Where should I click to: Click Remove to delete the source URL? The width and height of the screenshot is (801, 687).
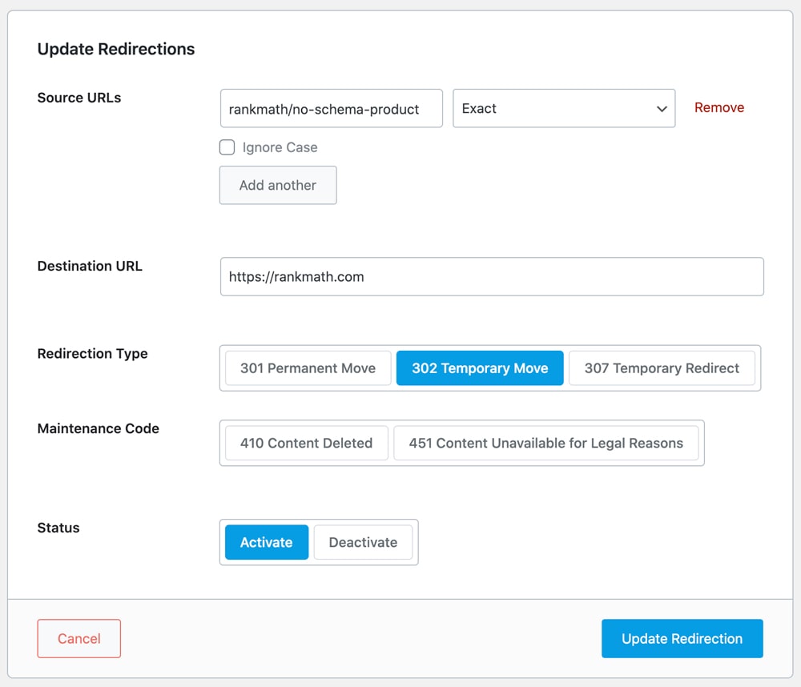(718, 107)
